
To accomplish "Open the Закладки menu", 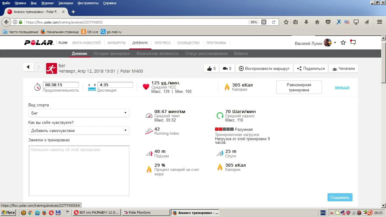I will click(66, 3).
